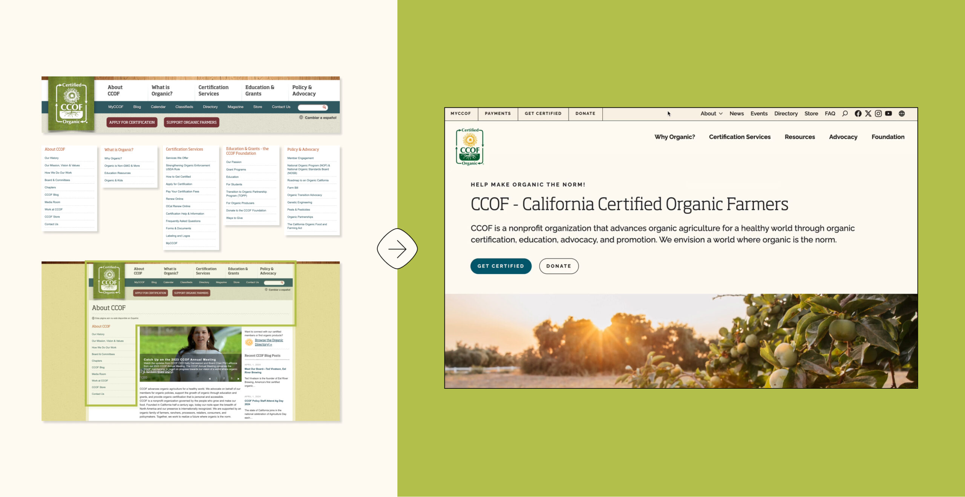
Task: Select GET CERTIFIED in the new top utility bar
Action: [x=543, y=114]
